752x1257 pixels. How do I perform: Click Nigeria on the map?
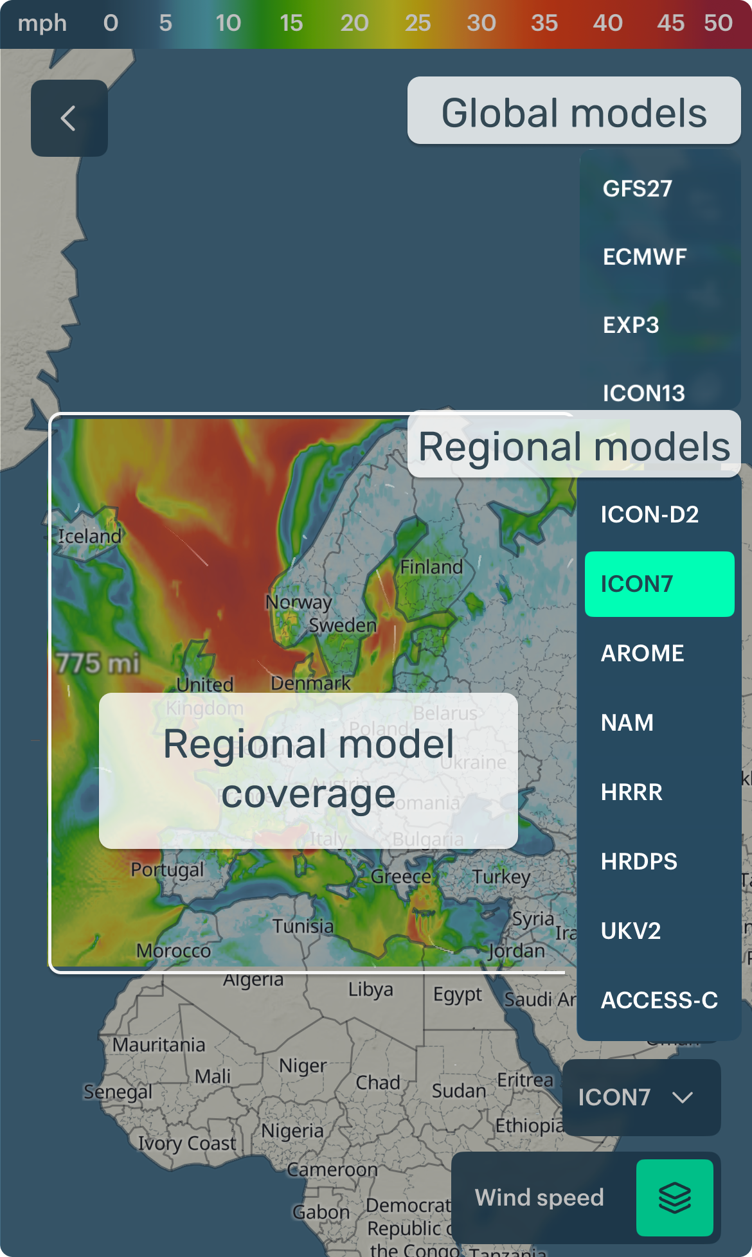[292, 1131]
